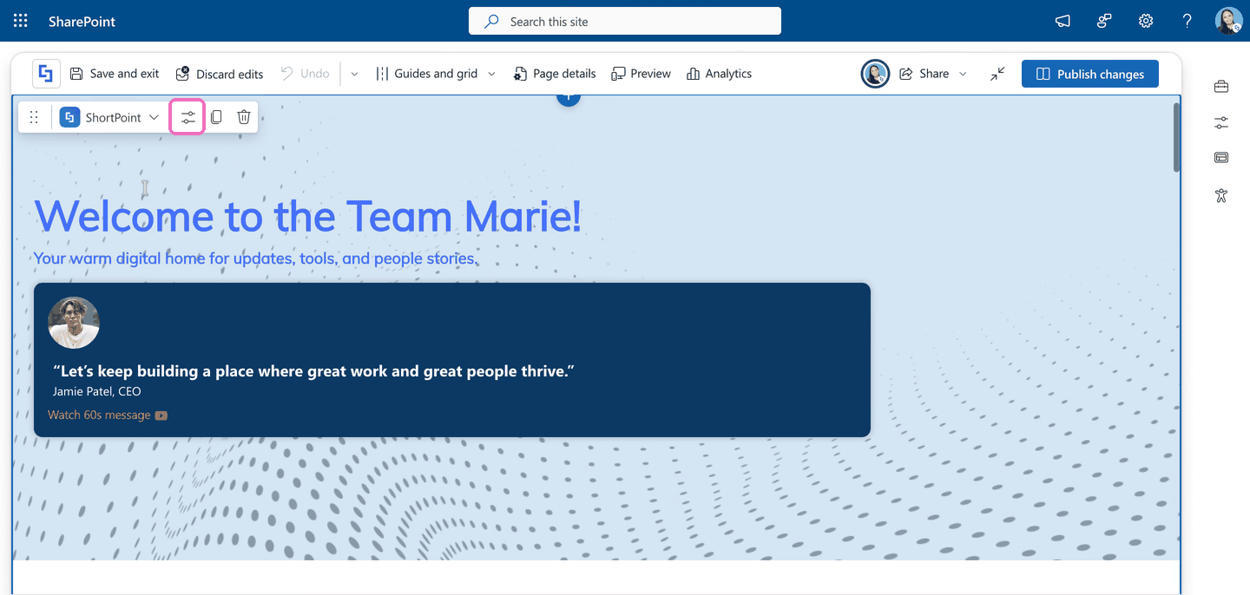
Task: Click the Undo button
Action: [305, 74]
